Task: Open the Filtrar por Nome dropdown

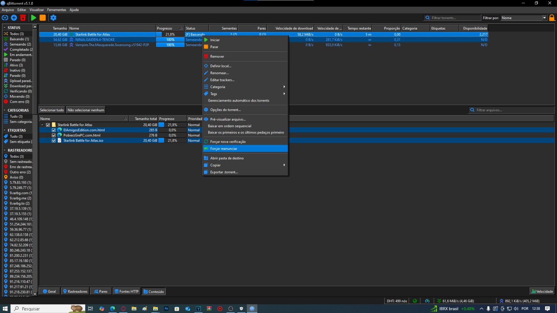Action: (524, 18)
